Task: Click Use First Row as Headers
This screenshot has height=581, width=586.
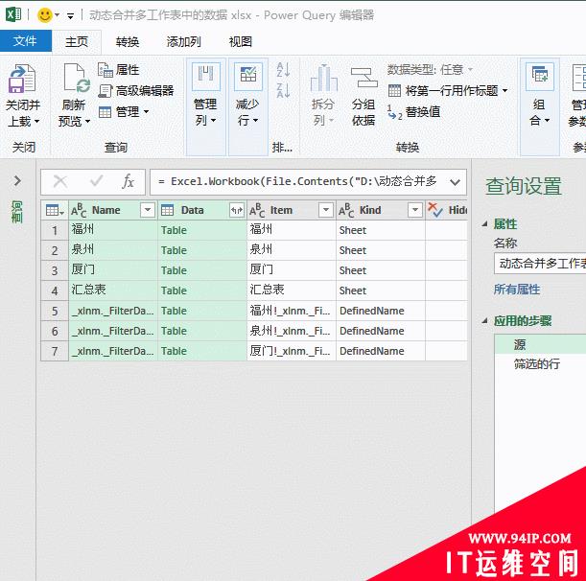Action: (x=448, y=90)
